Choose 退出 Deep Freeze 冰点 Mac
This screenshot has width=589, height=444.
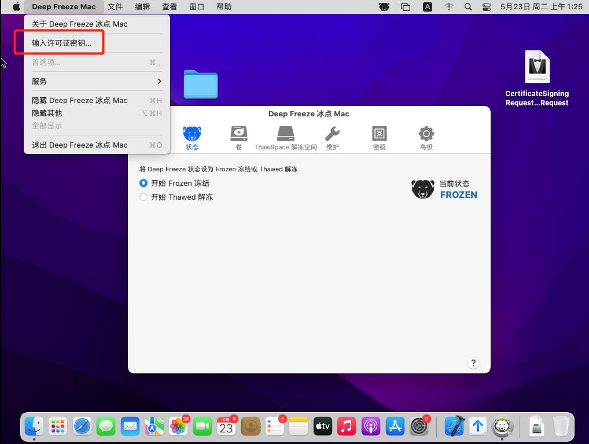(80, 145)
